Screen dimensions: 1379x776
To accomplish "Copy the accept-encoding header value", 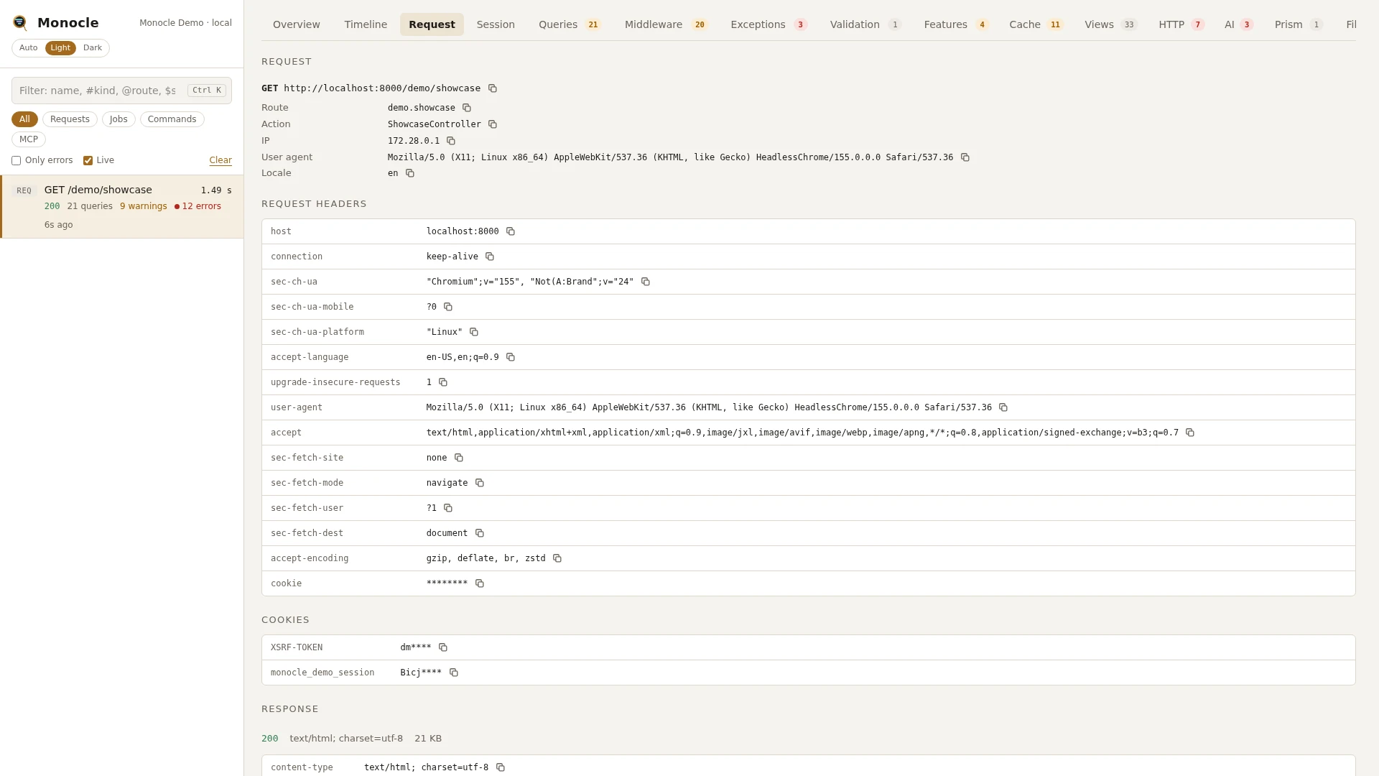I will (557, 558).
